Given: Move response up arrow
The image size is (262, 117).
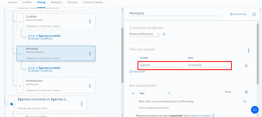Looking at the screenshot, I should (x=236, y=92).
